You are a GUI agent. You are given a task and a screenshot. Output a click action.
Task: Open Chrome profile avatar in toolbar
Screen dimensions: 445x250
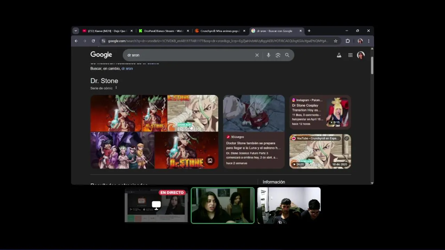[x=360, y=41]
